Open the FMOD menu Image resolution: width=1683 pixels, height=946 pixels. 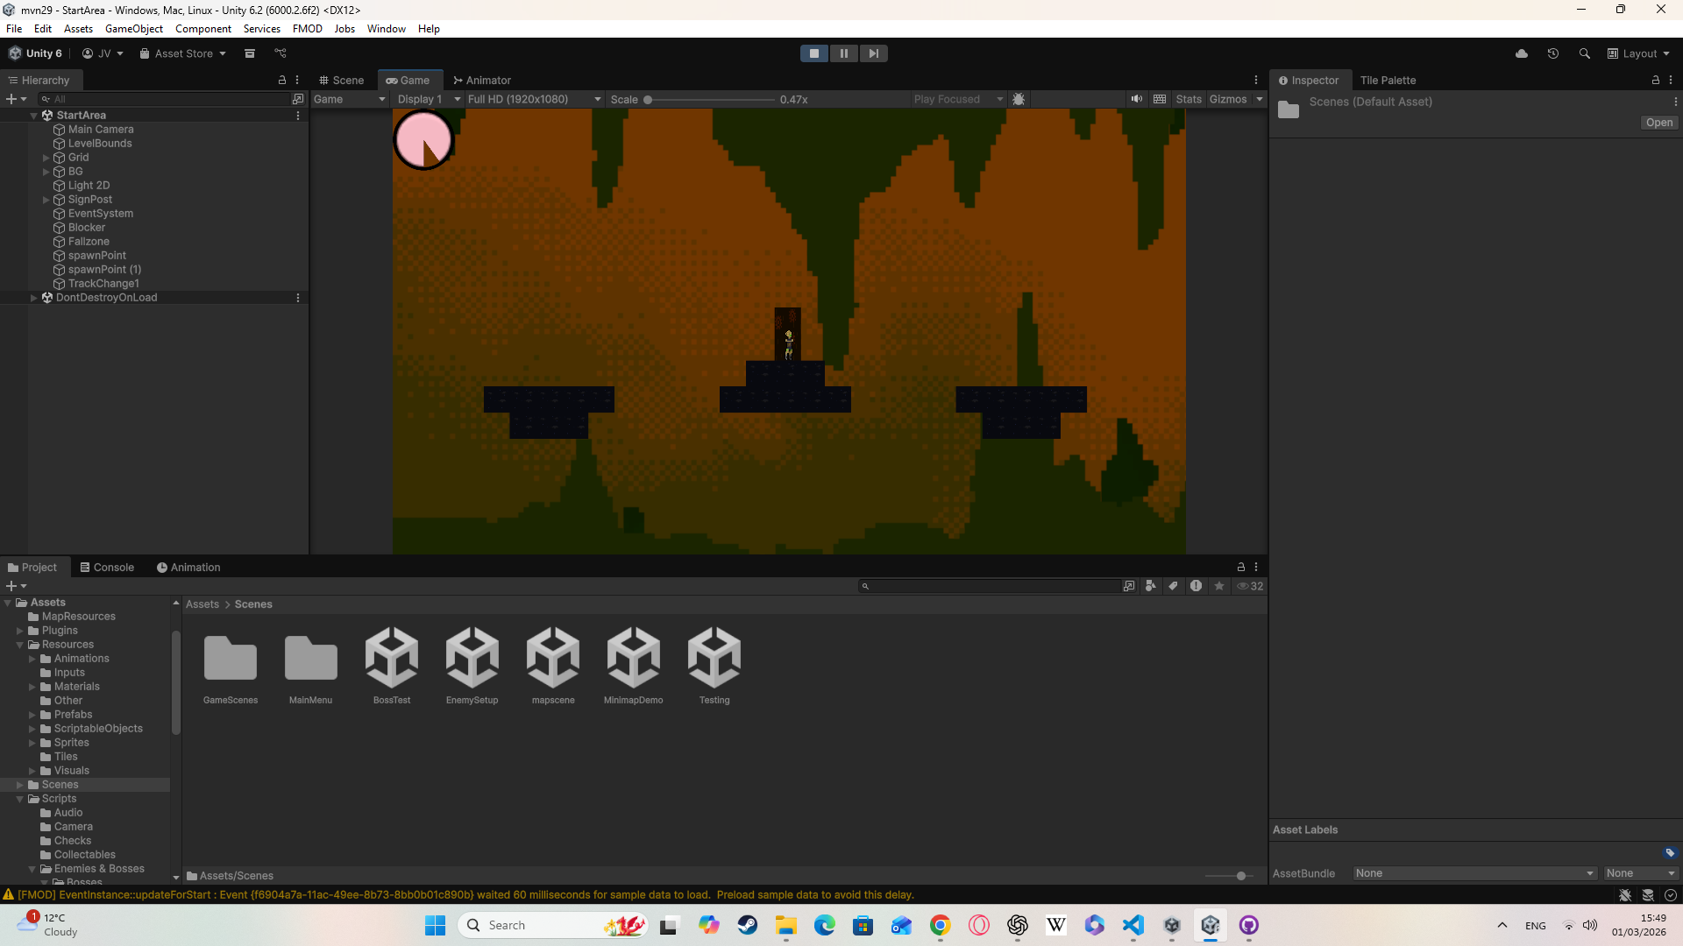[x=307, y=29]
